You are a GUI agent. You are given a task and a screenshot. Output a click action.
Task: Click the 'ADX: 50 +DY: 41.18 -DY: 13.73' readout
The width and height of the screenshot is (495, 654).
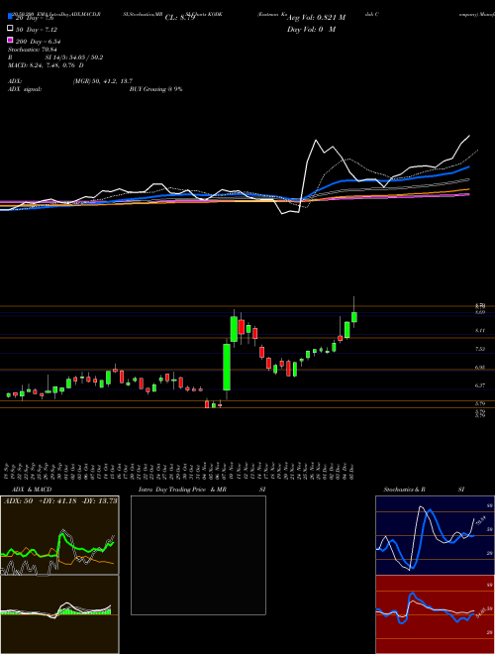pos(60,500)
